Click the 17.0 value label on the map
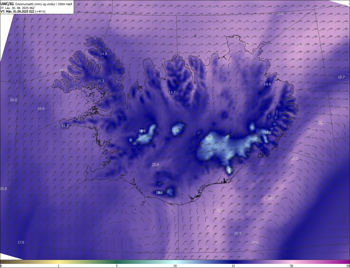Screen dimensions: 350x268 [x=21, y=243]
